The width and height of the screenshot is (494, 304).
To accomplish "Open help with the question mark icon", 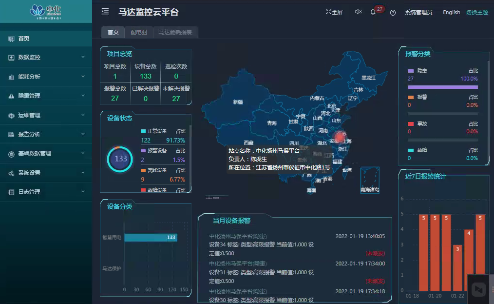I will tap(393, 13).
